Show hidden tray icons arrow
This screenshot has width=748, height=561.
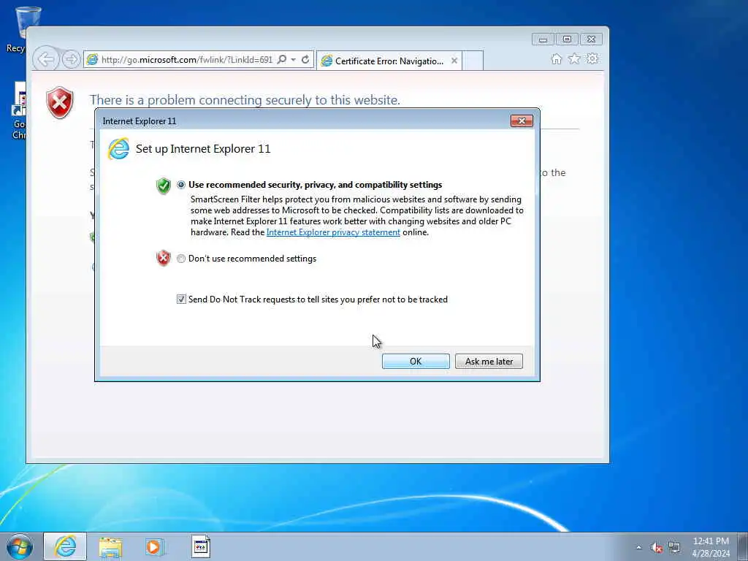[x=638, y=548]
